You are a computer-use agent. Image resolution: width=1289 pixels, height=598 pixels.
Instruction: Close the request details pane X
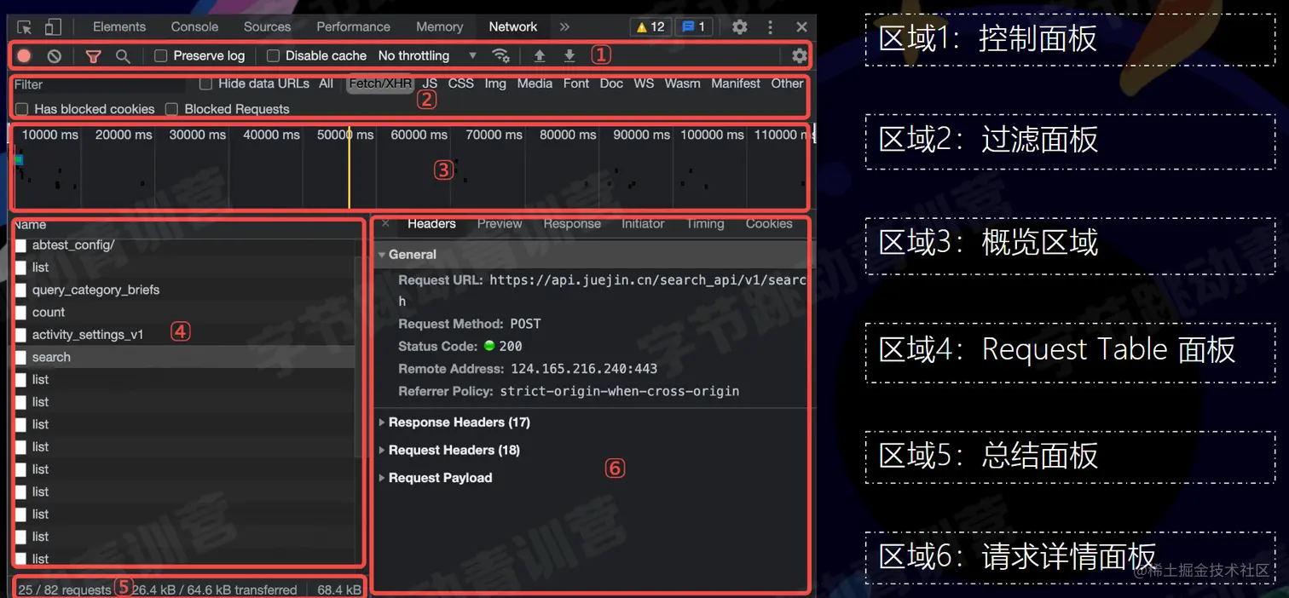[x=385, y=224]
